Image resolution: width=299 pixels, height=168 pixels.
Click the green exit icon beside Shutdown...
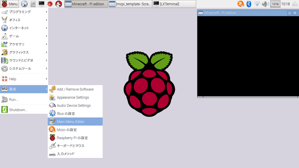click(x=4, y=110)
